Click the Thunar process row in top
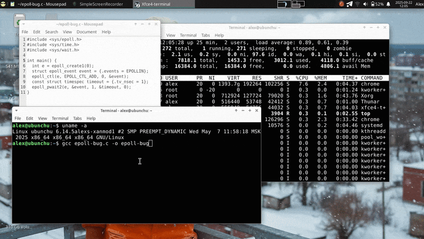Image resolution: width=424 pixels, height=239 pixels. coord(275,102)
